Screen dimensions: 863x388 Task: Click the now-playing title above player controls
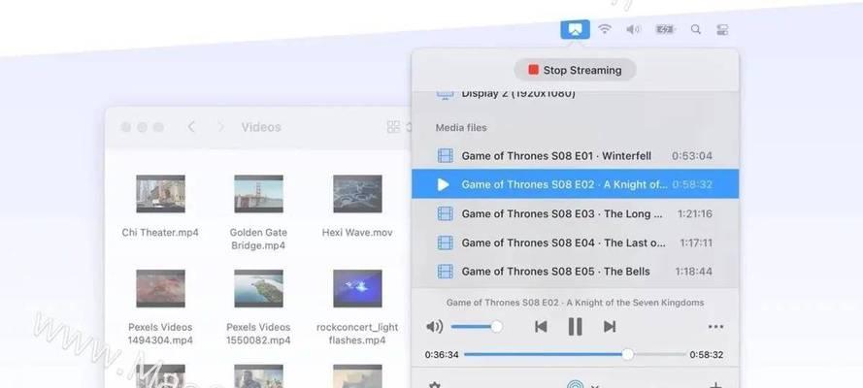click(575, 303)
